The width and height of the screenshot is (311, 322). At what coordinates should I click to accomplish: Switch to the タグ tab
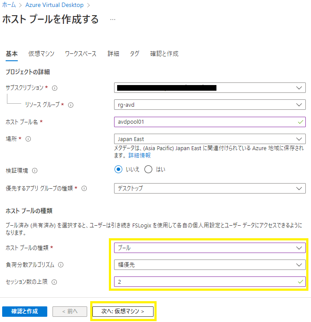pyautogui.click(x=134, y=54)
